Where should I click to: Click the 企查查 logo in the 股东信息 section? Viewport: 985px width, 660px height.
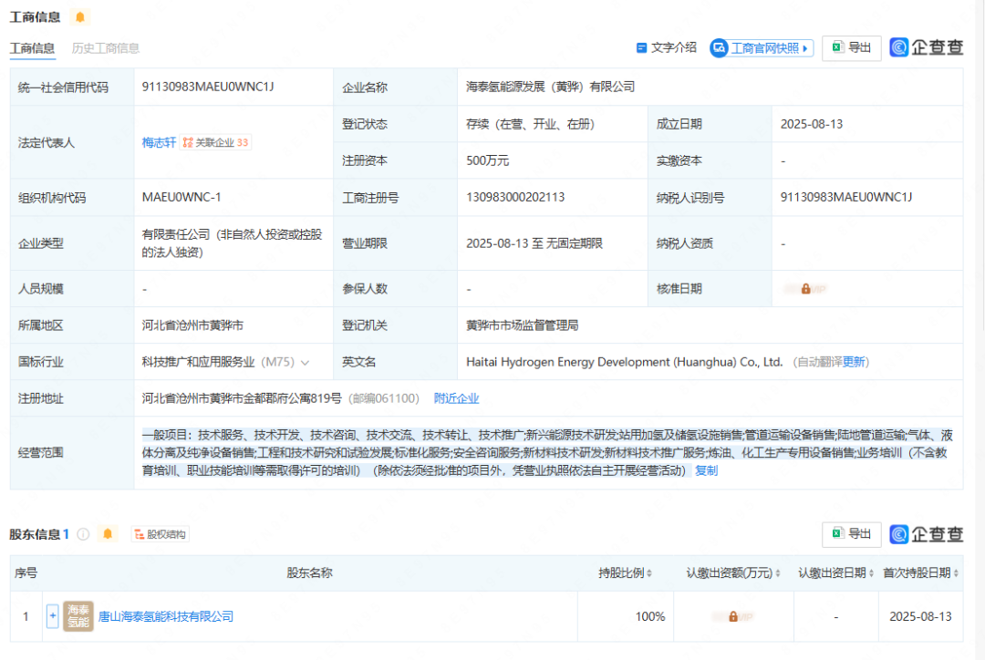click(x=926, y=534)
